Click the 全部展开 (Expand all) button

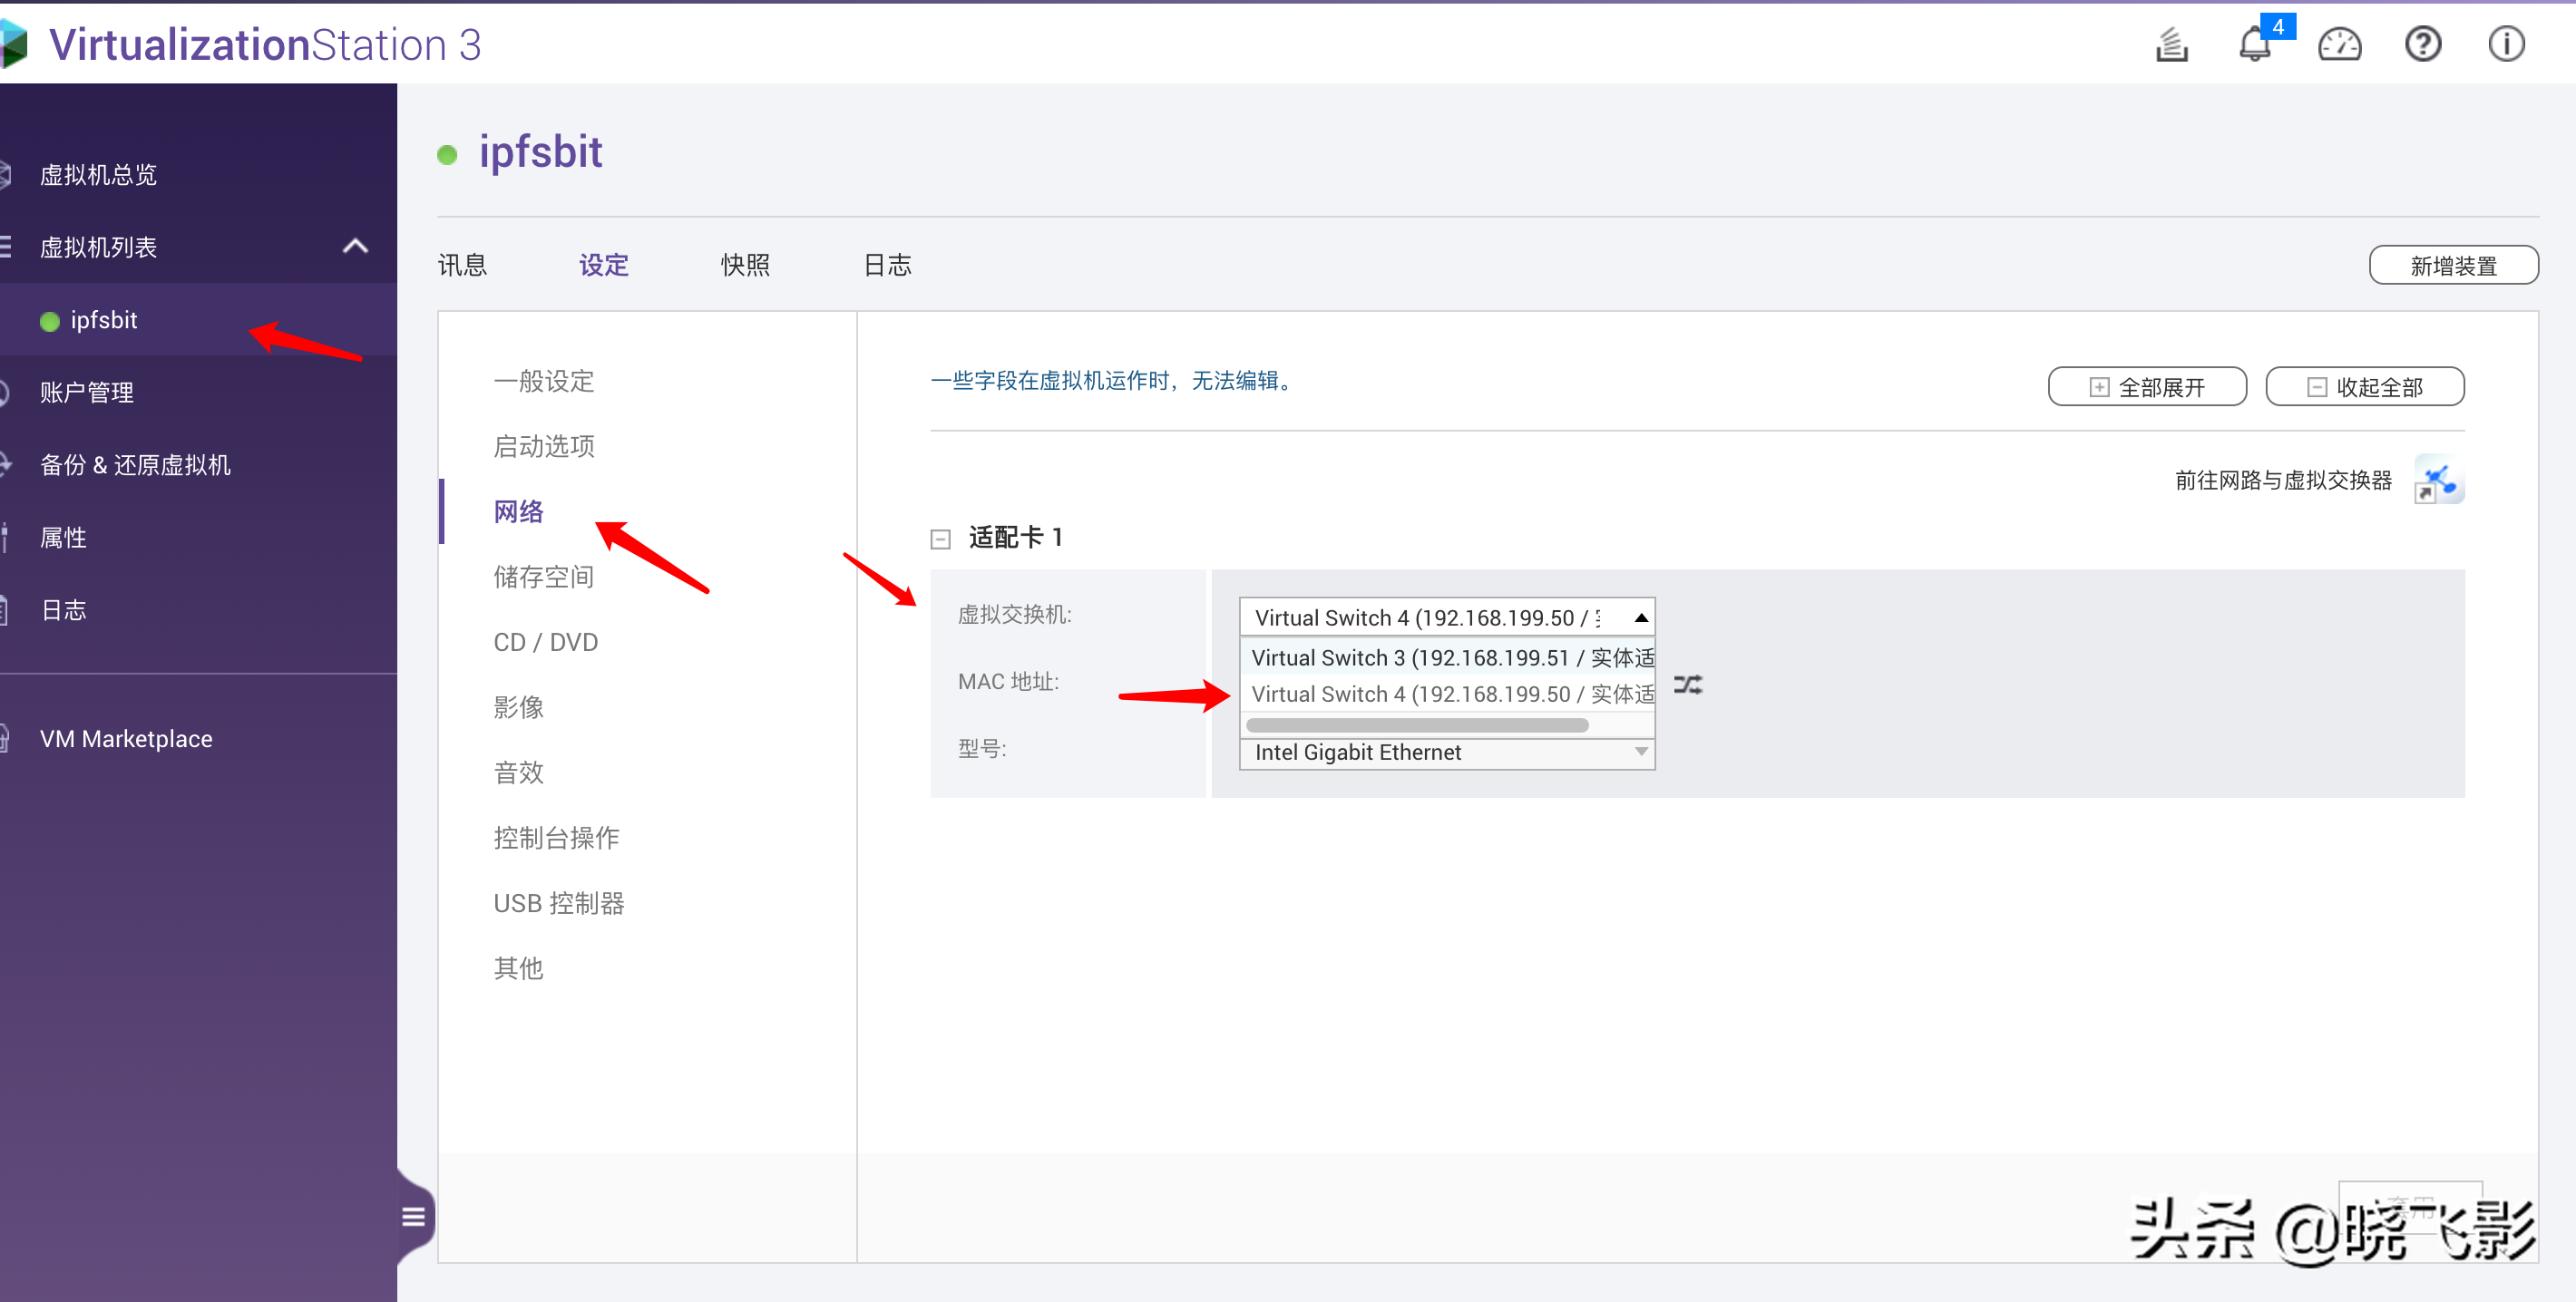pyautogui.click(x=2147, y=387)
